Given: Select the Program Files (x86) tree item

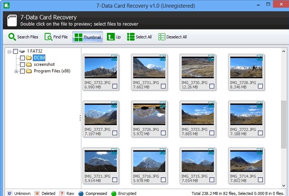Looking at the screenshot, I should click(x=52, y=71).
